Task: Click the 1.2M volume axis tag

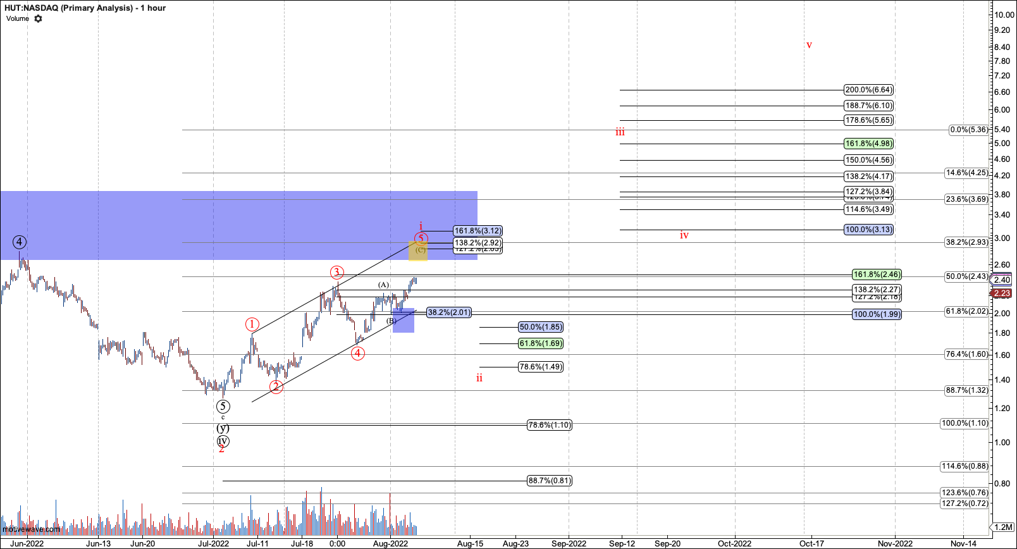Action: coord(1003,527)
